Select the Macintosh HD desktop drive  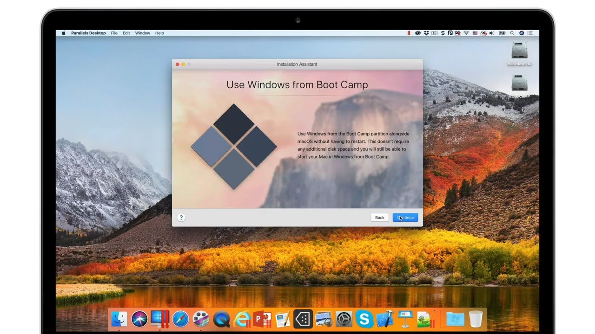tap(519, 54)
